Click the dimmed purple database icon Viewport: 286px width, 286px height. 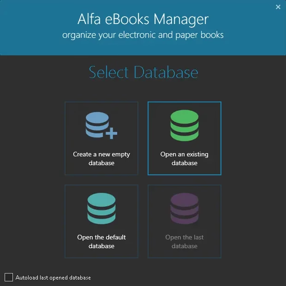pyautogui.click(x=185, y=209)
